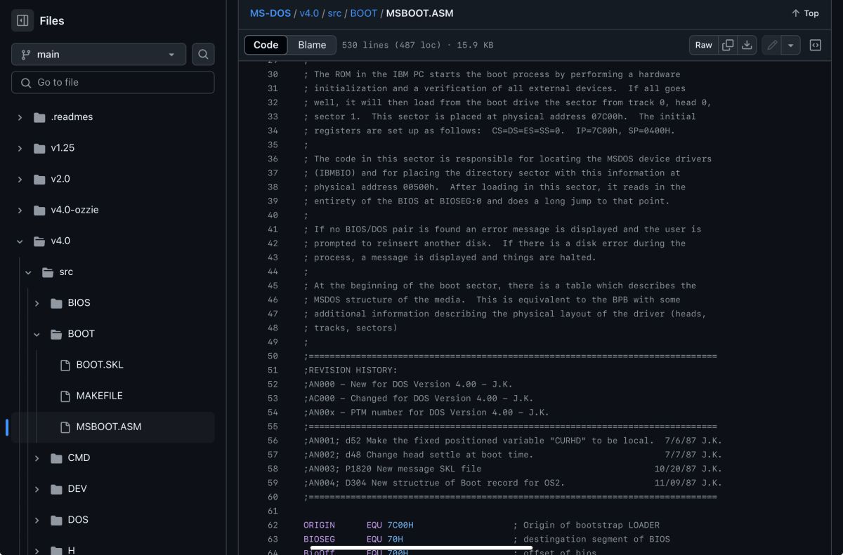Expand the v1.25 folder chevron
The height and width of the screenshot is (555, 843).
[20, 148]
